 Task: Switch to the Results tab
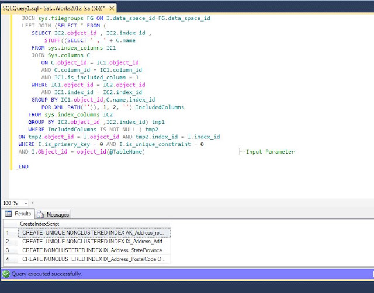[x=18, y=214]
